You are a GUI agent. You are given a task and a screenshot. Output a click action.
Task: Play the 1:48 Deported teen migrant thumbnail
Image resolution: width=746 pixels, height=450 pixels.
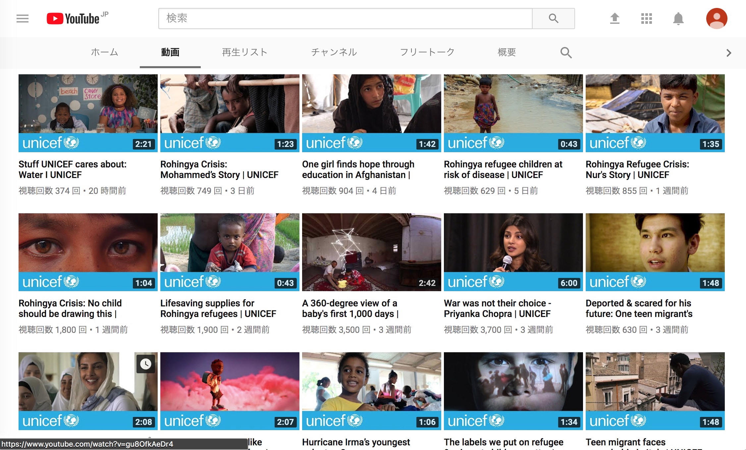click(x=655, y=252)
